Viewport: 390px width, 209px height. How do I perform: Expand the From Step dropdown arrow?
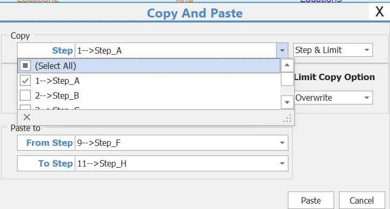tap(282, 143)
